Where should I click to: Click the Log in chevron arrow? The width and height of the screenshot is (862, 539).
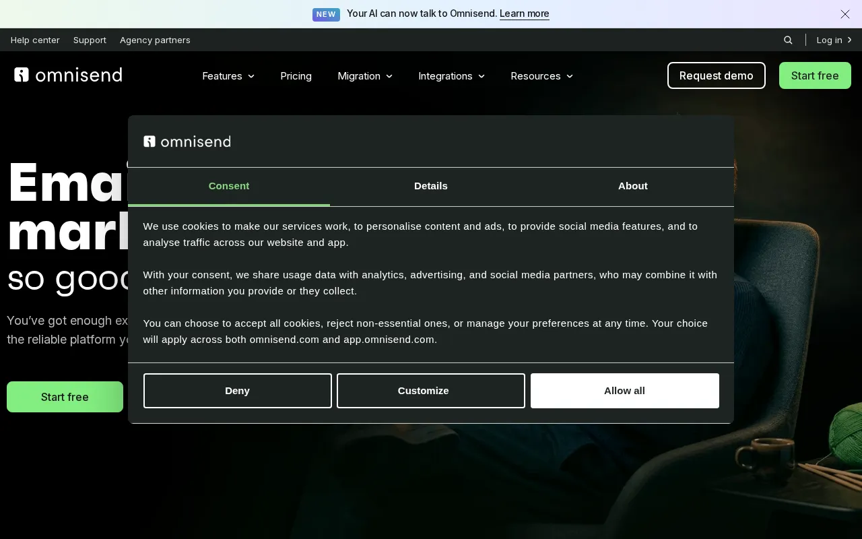click(849, 40)
